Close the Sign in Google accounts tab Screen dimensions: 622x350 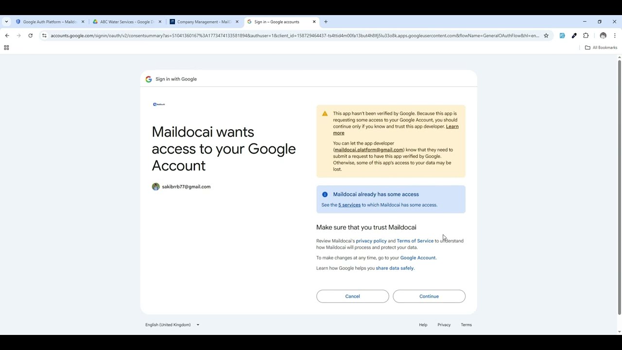click(314, 22)
